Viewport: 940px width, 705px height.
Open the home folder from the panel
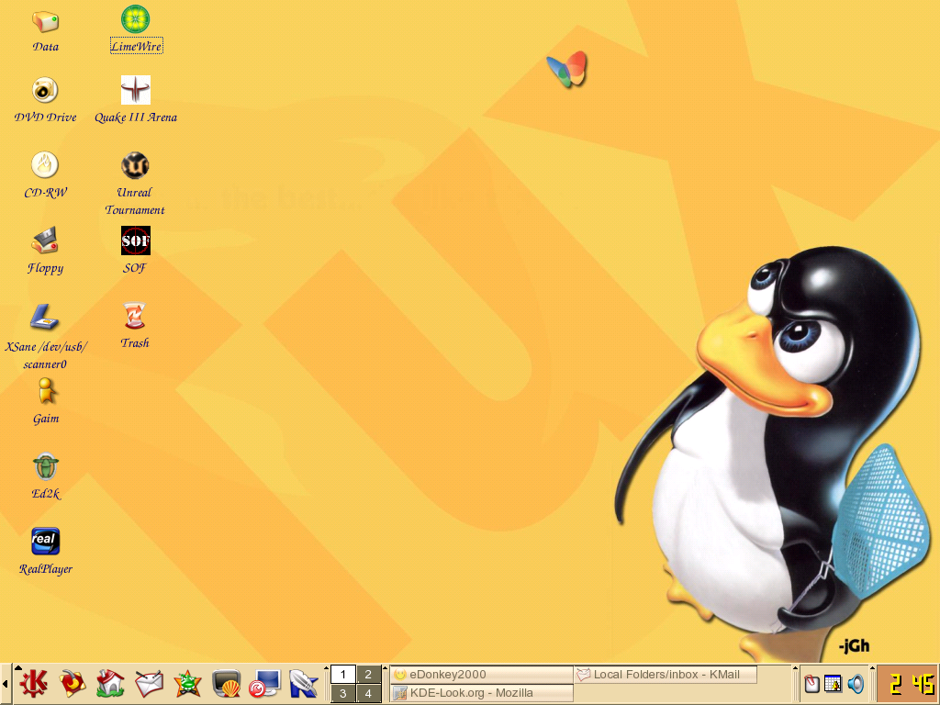pyautogui.click(x=110, y=684)
